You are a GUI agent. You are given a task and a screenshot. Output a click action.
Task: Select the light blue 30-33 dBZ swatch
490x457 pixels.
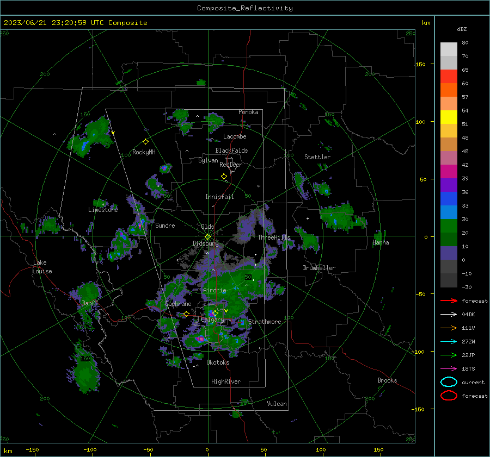449,212
